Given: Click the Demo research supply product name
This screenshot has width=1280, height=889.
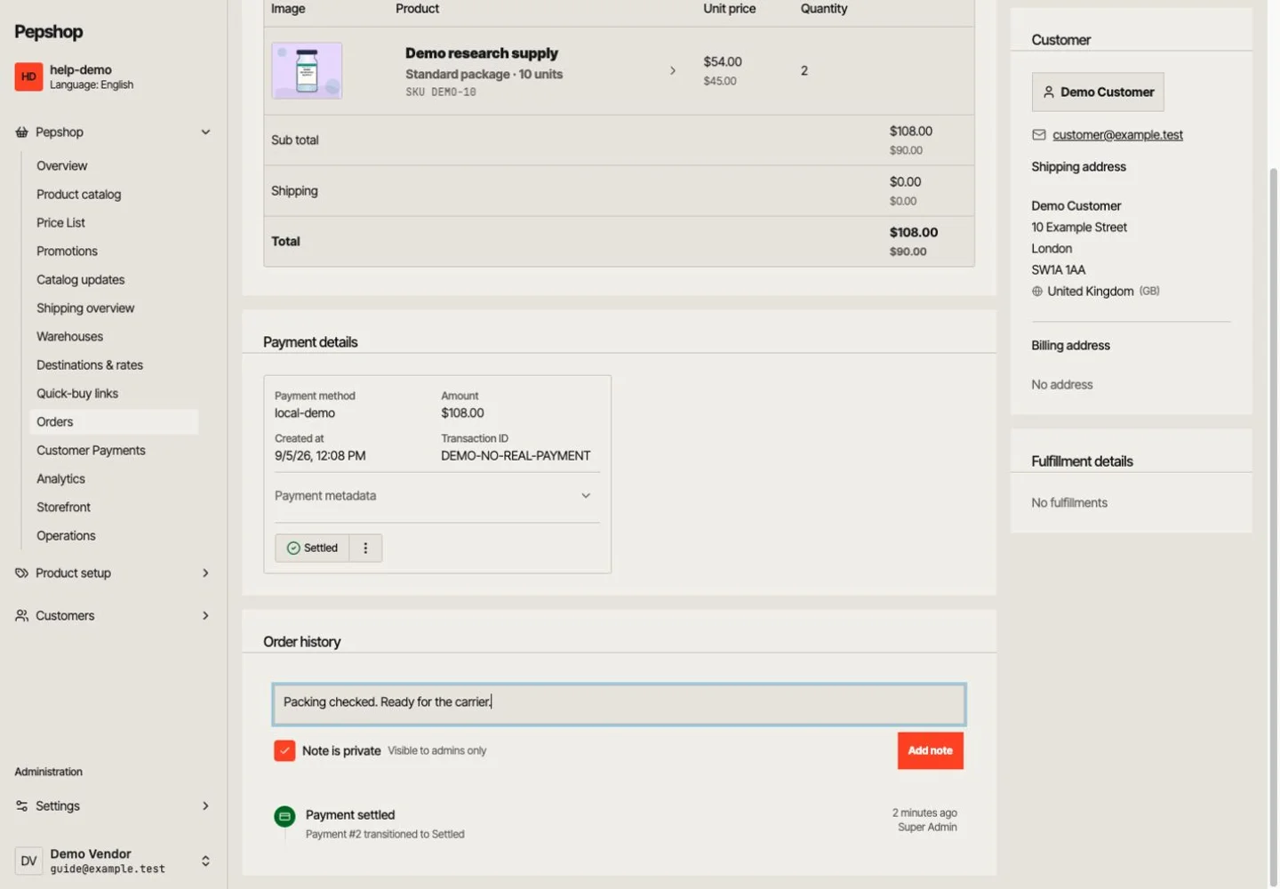Looking at the screenshot, I should [482, 53].
